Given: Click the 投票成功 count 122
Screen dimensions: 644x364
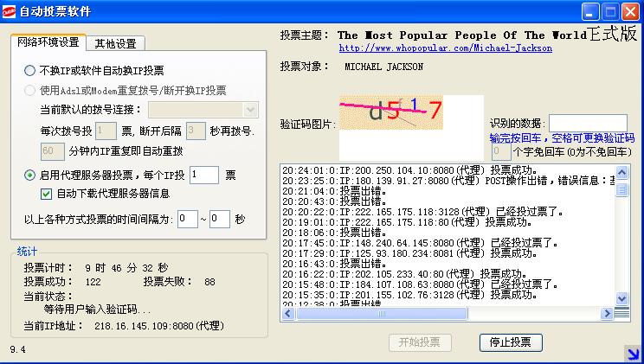Looking at the screenshot, I should 93,282.
